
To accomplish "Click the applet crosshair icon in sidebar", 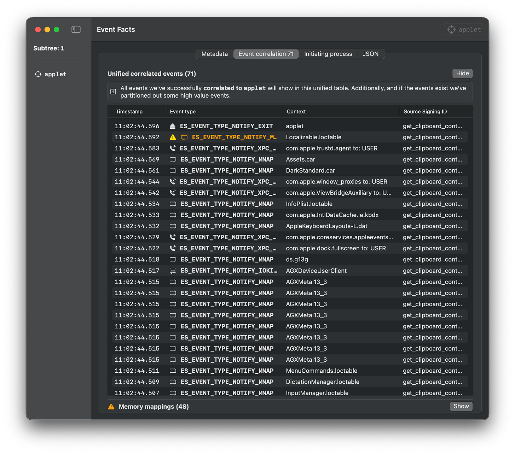I will (38, 74).
